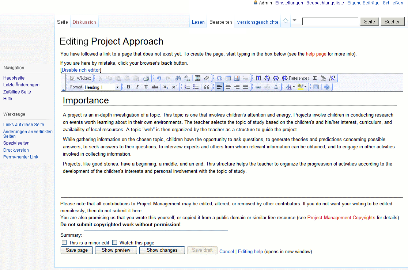Check 'Watch this page'
The height and width of the screenshot is (270, 408).
115,243
